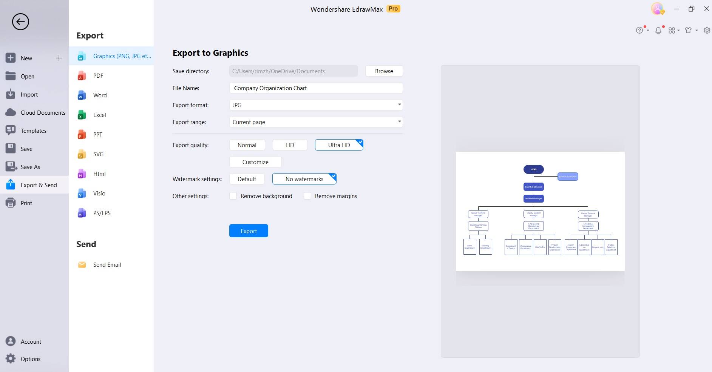Click the Print icon
712x372 pixels.
pyautogui.click(x=11, y=203)
